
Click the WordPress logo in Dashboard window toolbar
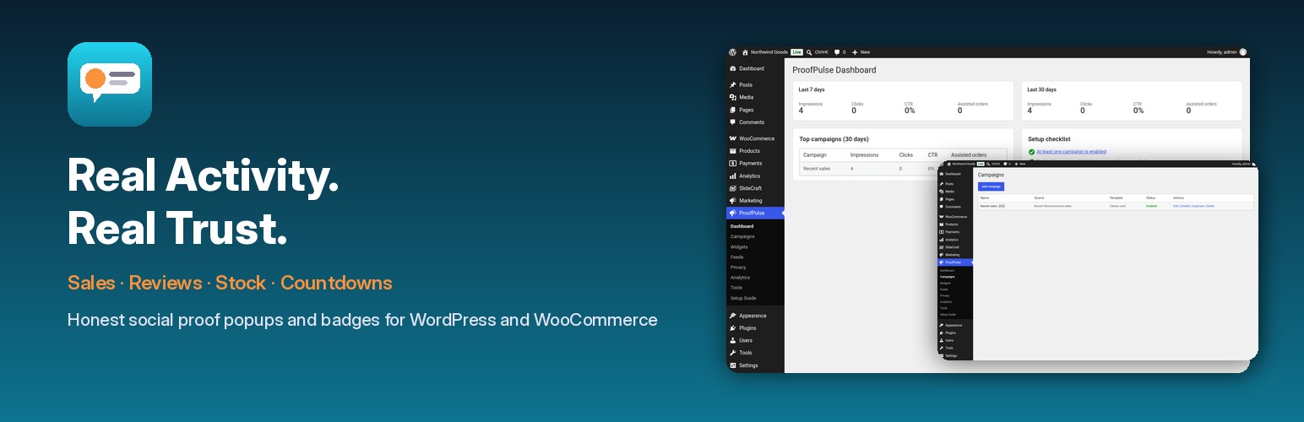tap(733, 52)
